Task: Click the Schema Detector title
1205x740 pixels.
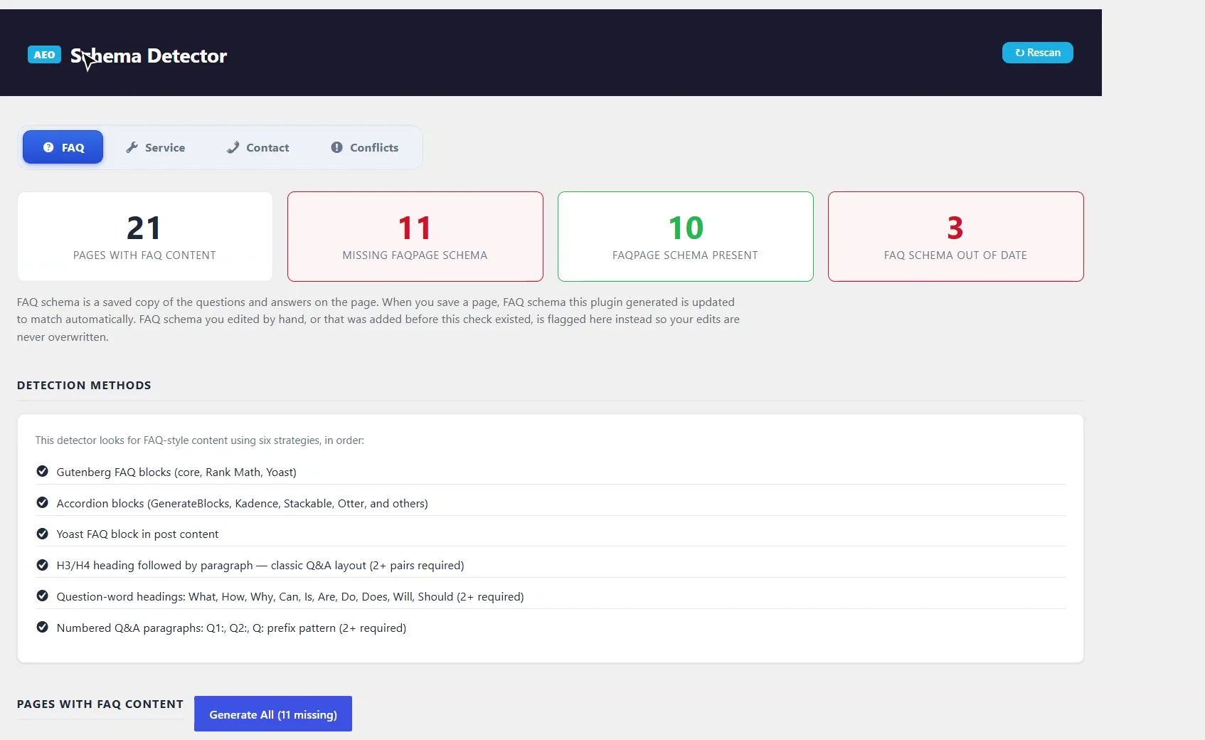Action: click(x=149, y=55)
